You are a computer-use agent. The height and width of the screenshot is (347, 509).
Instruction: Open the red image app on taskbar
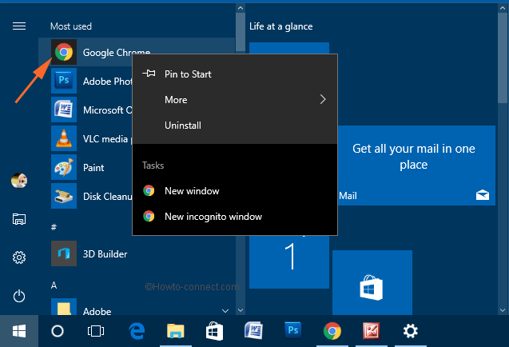pyautogui.click(x=371, y=331)
